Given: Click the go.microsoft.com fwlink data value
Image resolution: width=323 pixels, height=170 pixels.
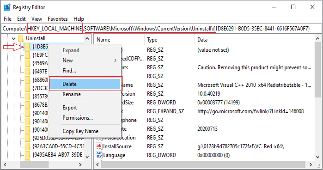Looking at the screenshot, I should pos(250,111).
